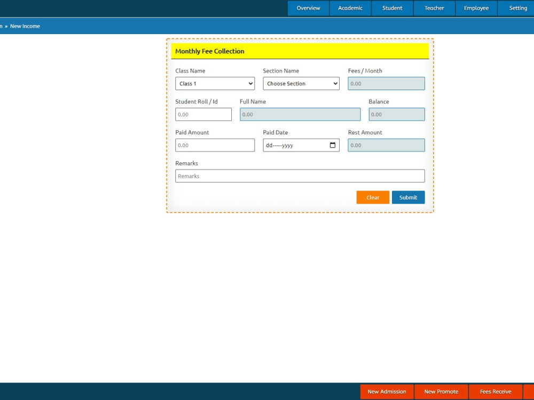Switch to the Overview tab

[308, 8]
